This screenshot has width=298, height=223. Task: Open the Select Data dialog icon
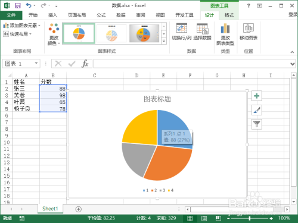tap(202, 29)
